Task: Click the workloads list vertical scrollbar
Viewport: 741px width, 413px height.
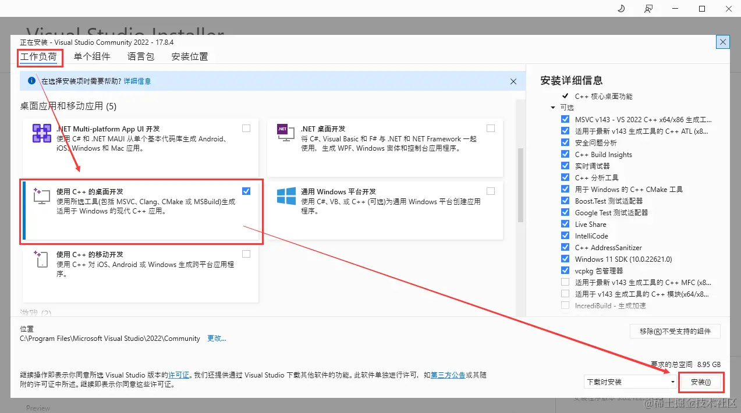Action: [x=520, y=185]
